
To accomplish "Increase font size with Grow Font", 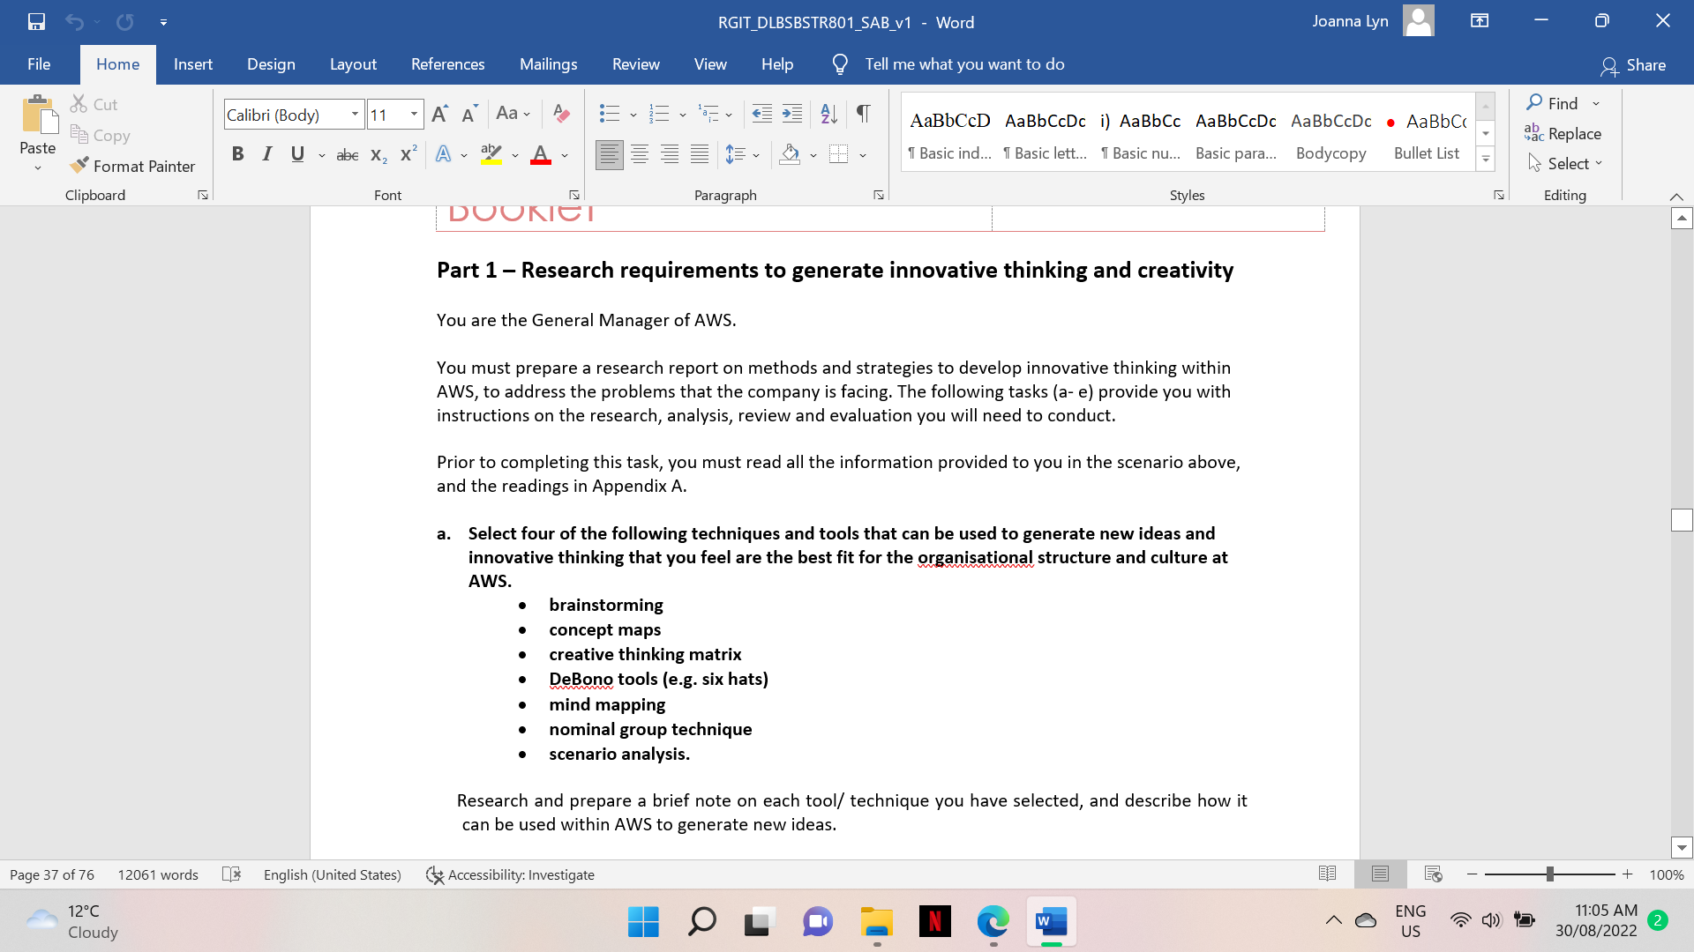I will click(439, 114).
